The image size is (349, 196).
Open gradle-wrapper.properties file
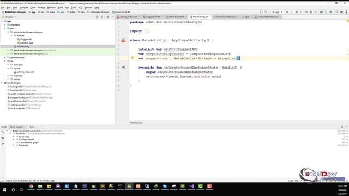tap(23, 94)
